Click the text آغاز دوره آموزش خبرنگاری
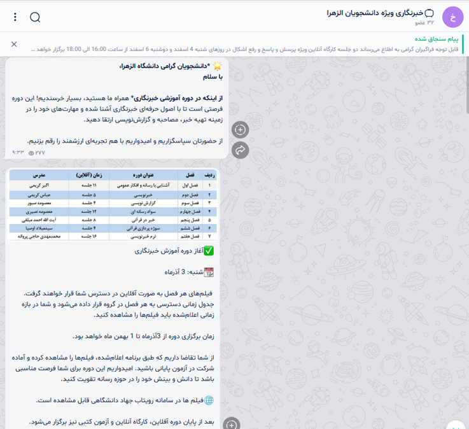 [x=169, y=251]
